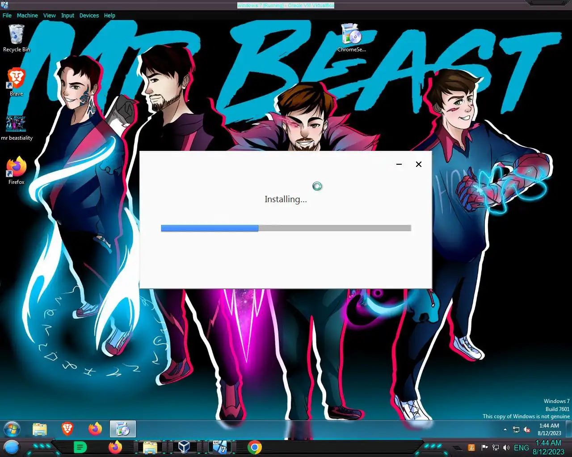This screenshot has width=572, height=457.
Task: Select the Brave desktop shortcut
Action: click(x=16, y=83)
